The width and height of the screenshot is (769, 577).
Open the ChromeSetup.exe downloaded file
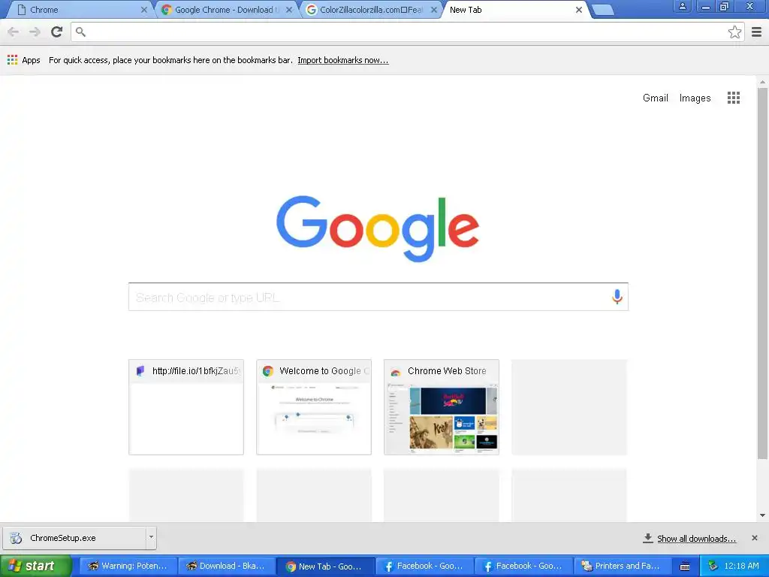74,538
